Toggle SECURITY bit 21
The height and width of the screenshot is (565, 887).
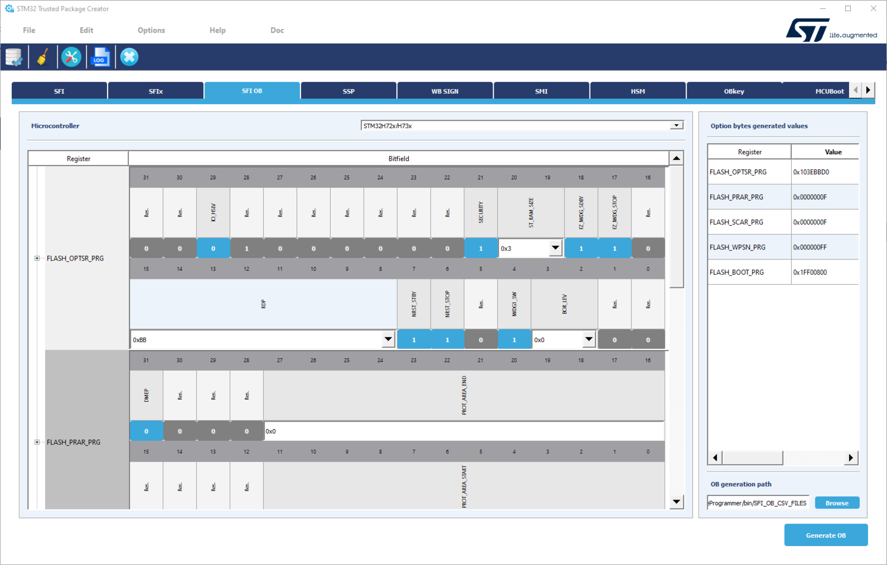coord(481,248)
